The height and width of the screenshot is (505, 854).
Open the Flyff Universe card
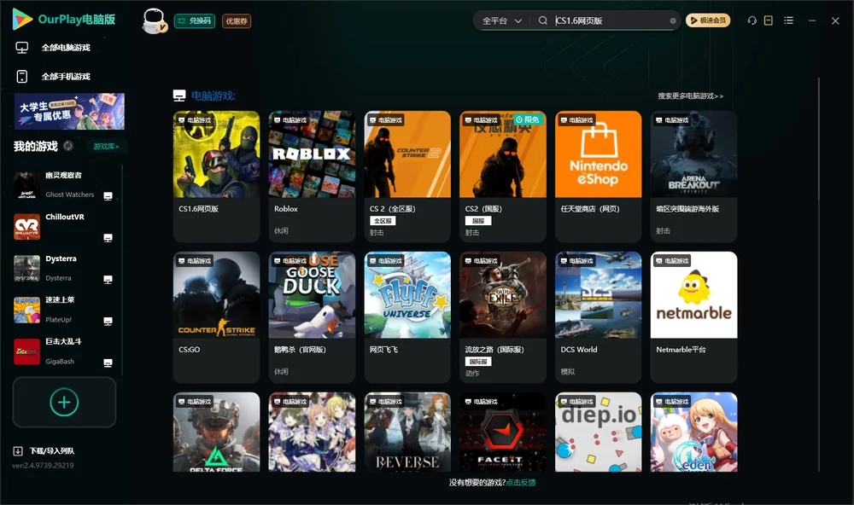click(407, 316)
